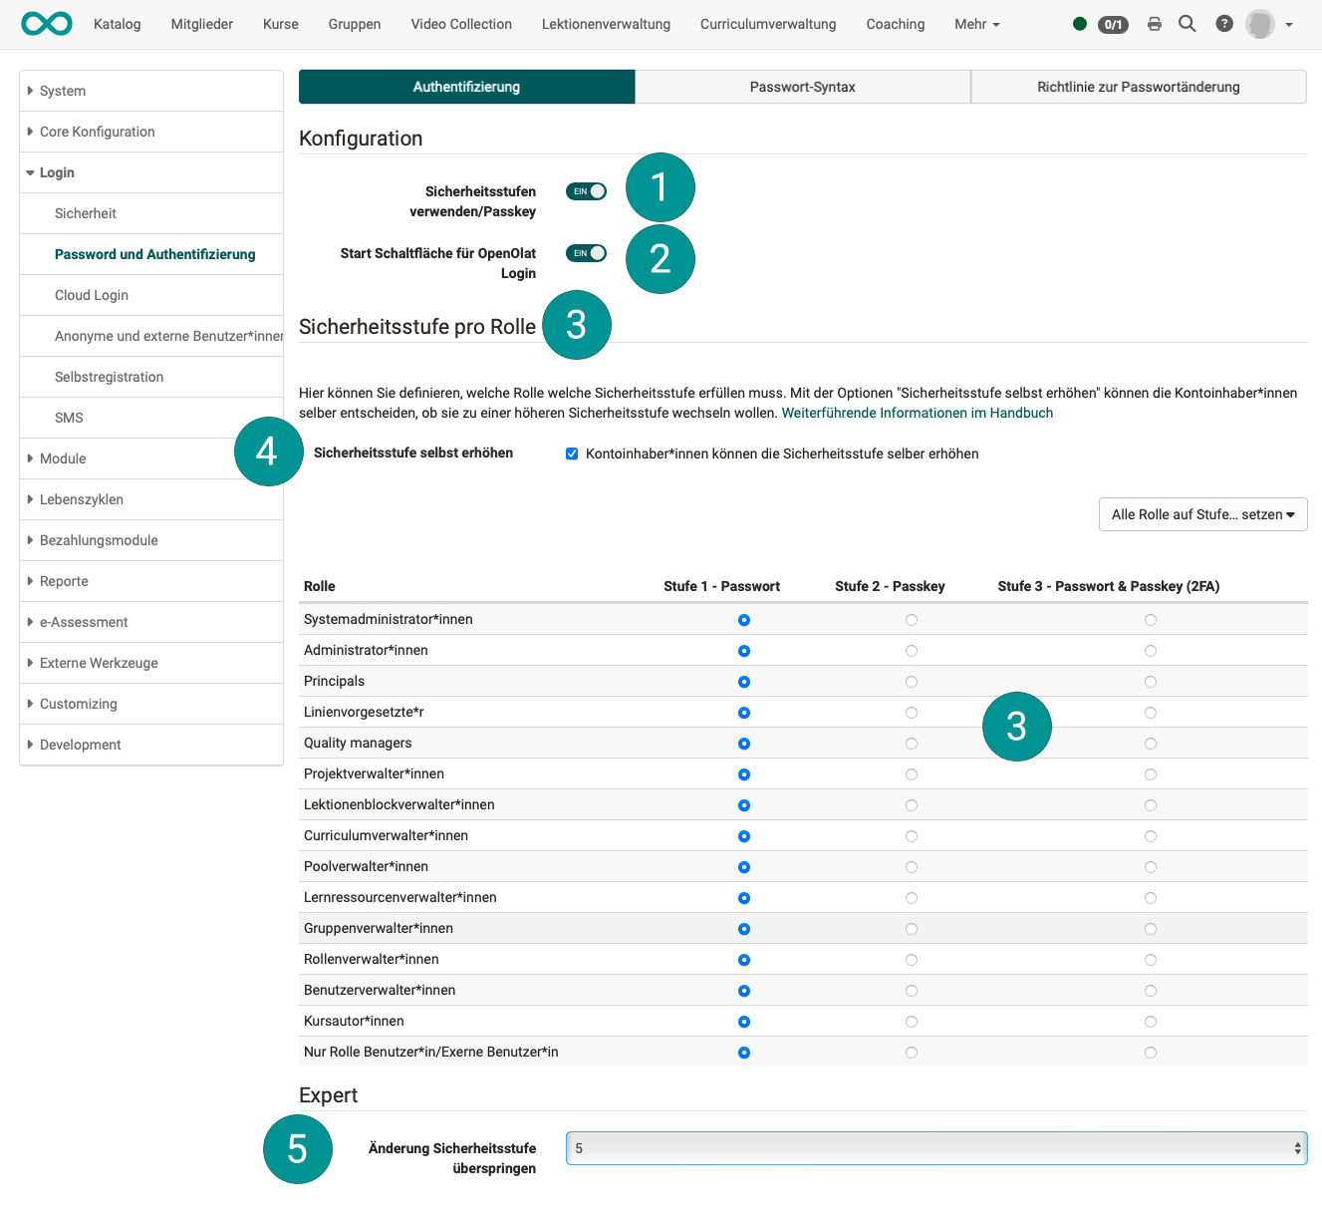Open search using the magnifier icon
The width and height of the screenshot is (1322, 1226).
tap(1187, 23)
